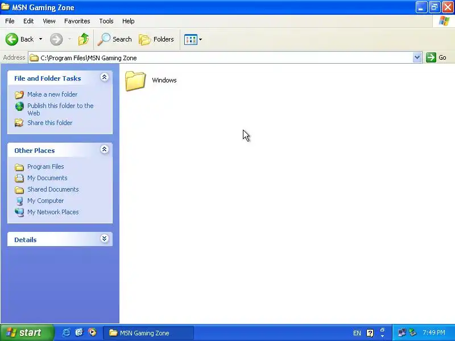Open Shared Documents from Other Places

click(53, 189)
